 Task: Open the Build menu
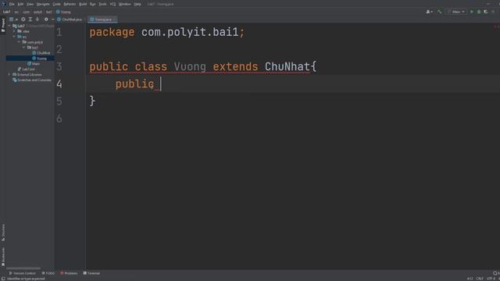(83, 4)
